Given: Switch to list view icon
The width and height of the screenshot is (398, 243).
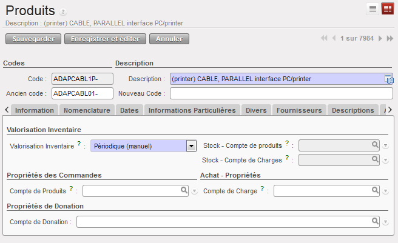Looking at the screenshot, I should (373, 8).
